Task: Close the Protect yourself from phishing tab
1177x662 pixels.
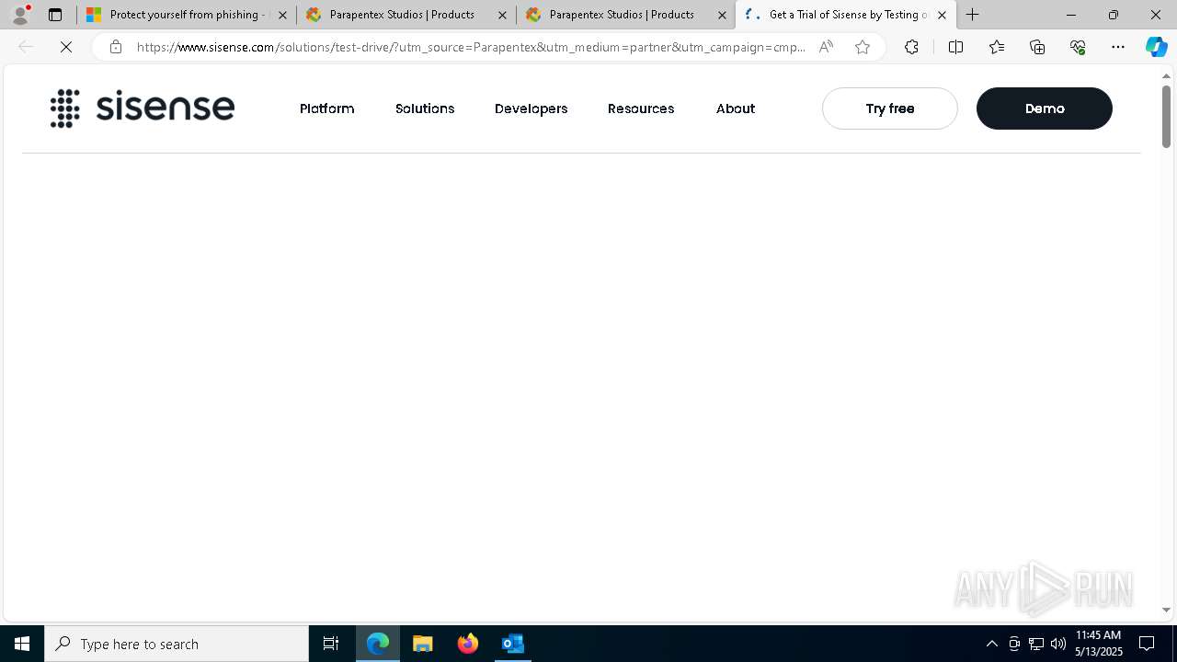Action: click(x=282, y=15)
